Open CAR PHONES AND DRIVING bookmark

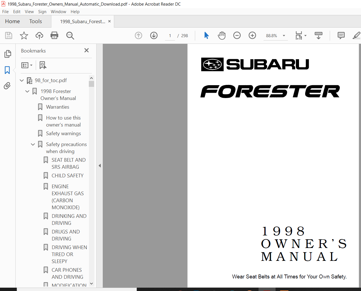pos(67,273)
